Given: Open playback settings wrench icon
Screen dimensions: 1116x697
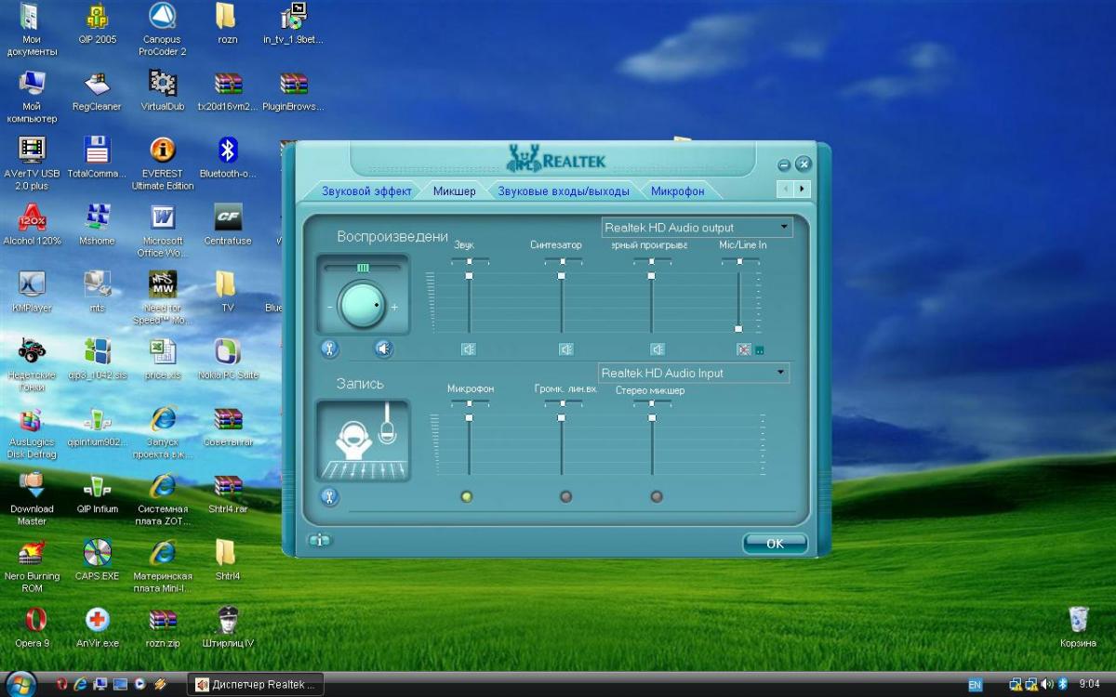Looking at the screenshot, I should pos(329,348).
